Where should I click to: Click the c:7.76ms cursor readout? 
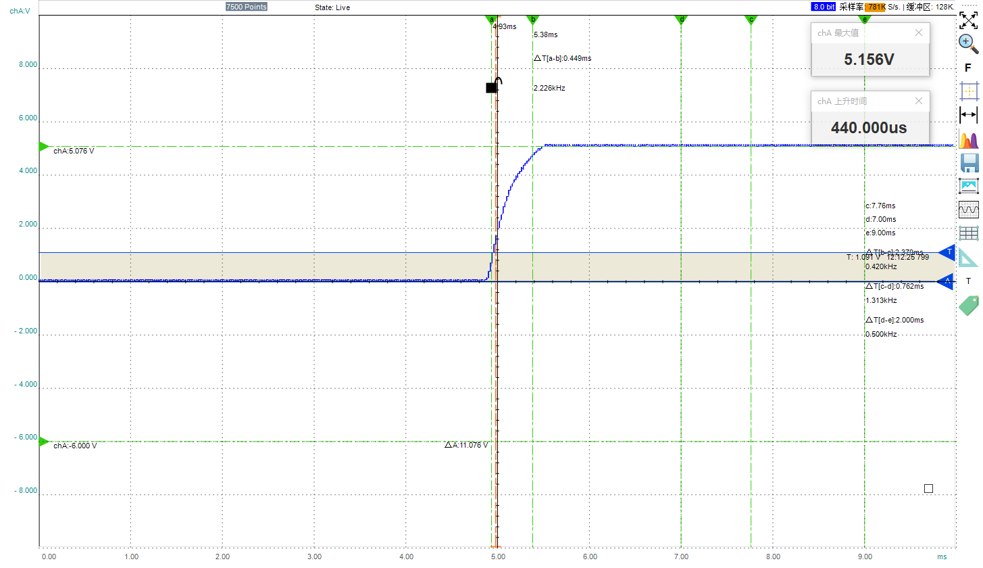880,206
